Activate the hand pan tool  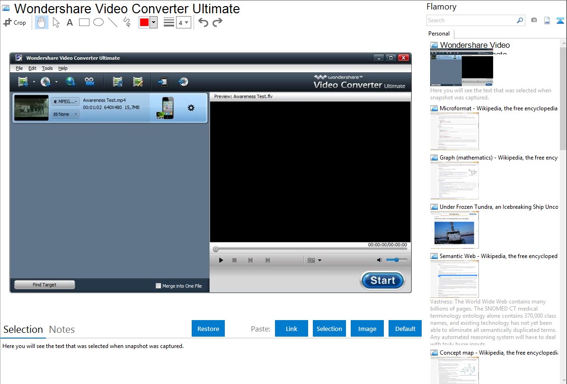pyautogui.click(x=42, y=22)
